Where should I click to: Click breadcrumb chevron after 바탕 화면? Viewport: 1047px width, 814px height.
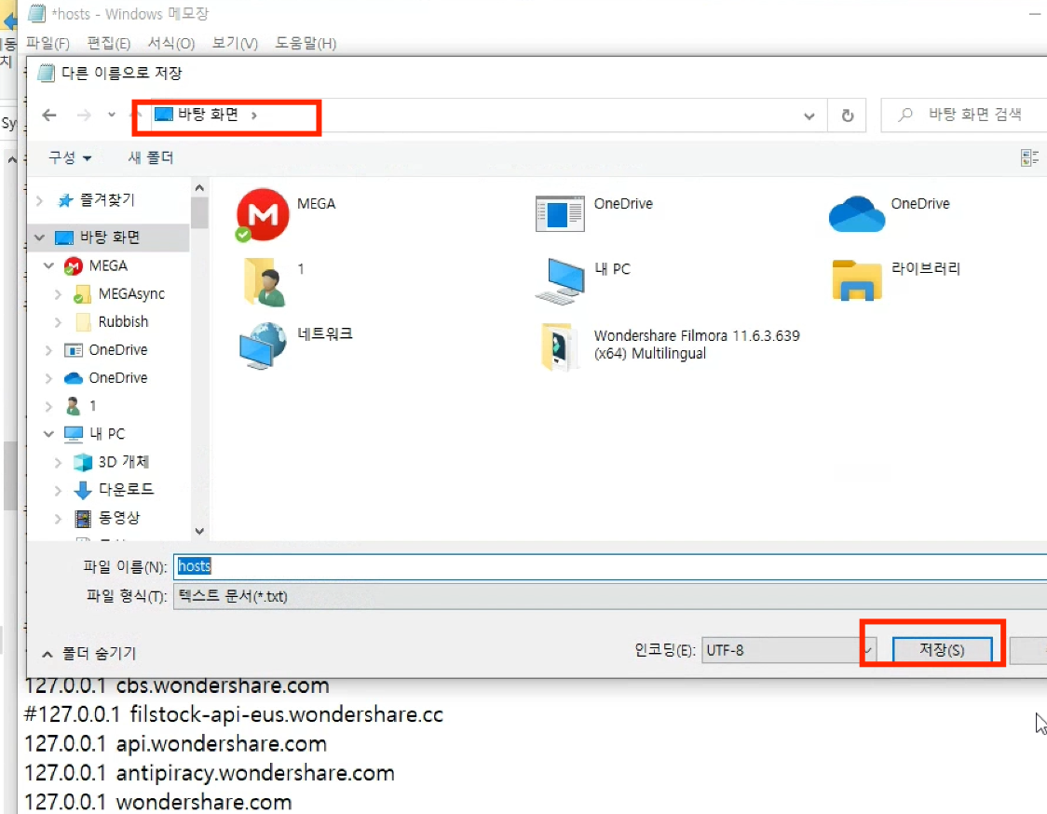[x=253, y=115]
